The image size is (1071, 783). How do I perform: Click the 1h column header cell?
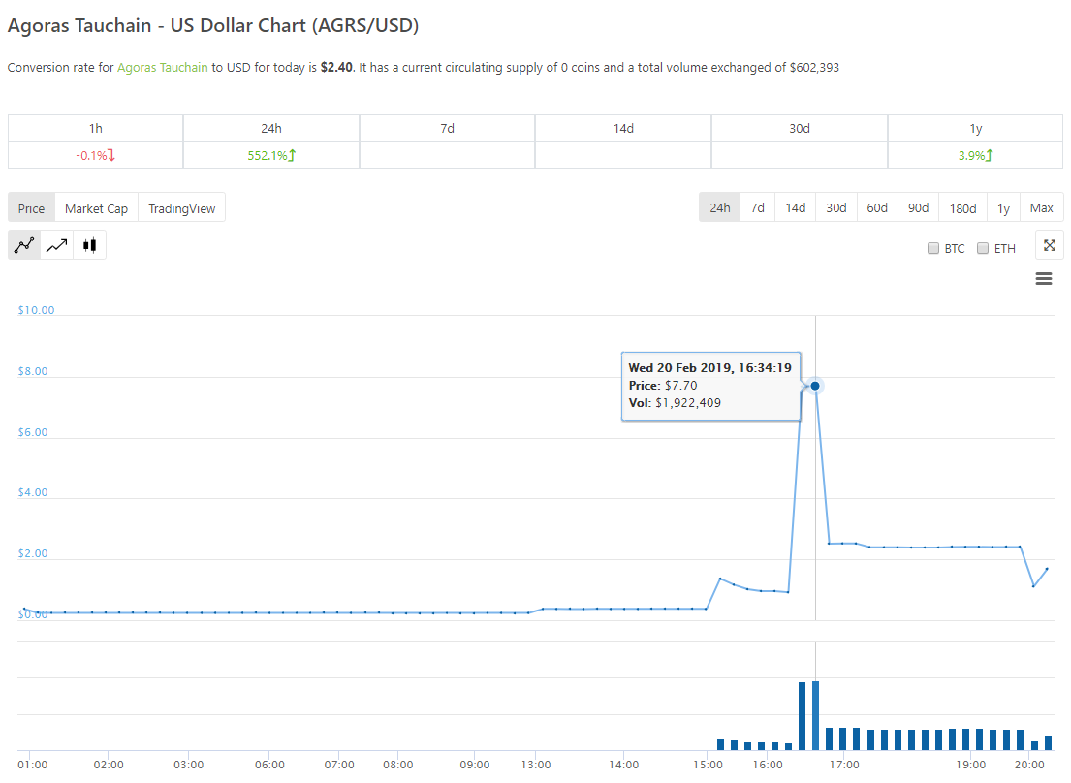pyautogui.click(x=96, y=128)
